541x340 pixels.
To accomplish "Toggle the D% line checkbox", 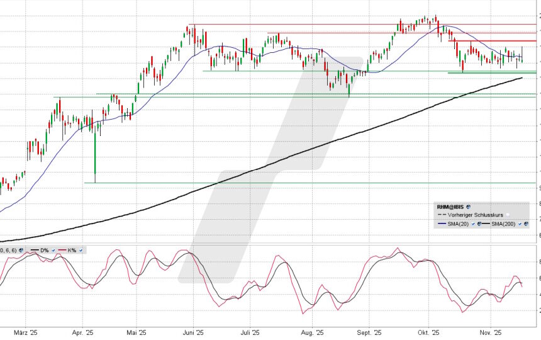I will click(x=53, y=251).
